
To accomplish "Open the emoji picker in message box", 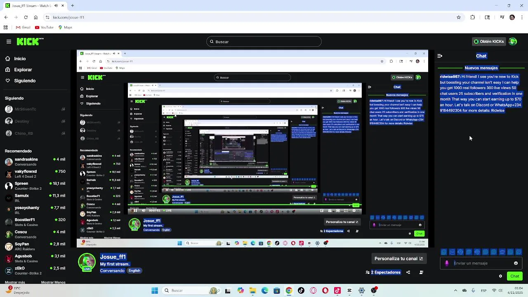I will 516,263.
